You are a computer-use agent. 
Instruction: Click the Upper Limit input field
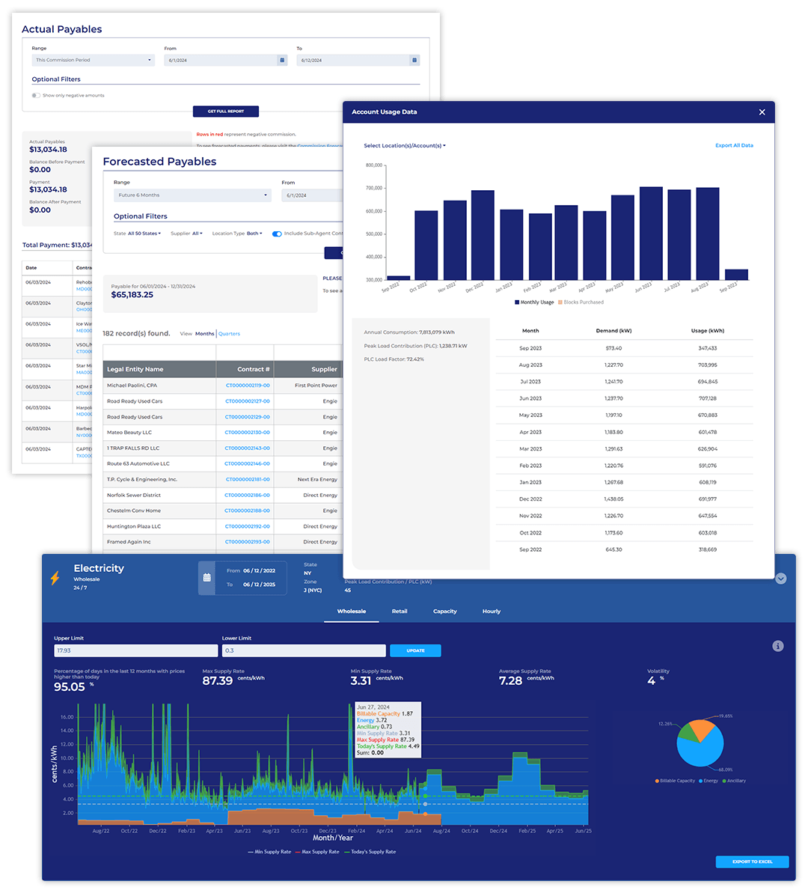click(x=135, y=651)
